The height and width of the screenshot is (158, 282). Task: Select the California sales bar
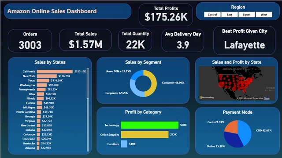[55, 72]
